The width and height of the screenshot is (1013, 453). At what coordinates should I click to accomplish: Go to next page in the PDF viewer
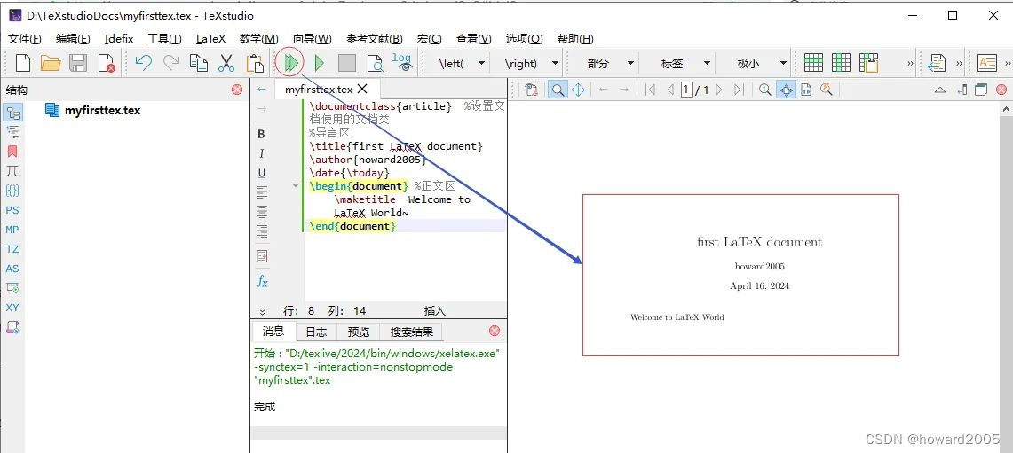pyautogui.click(x=718, y=90)
